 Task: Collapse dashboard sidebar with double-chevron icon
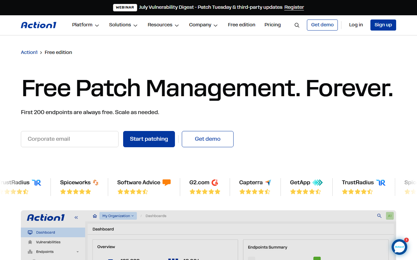[x=76, y=217]
